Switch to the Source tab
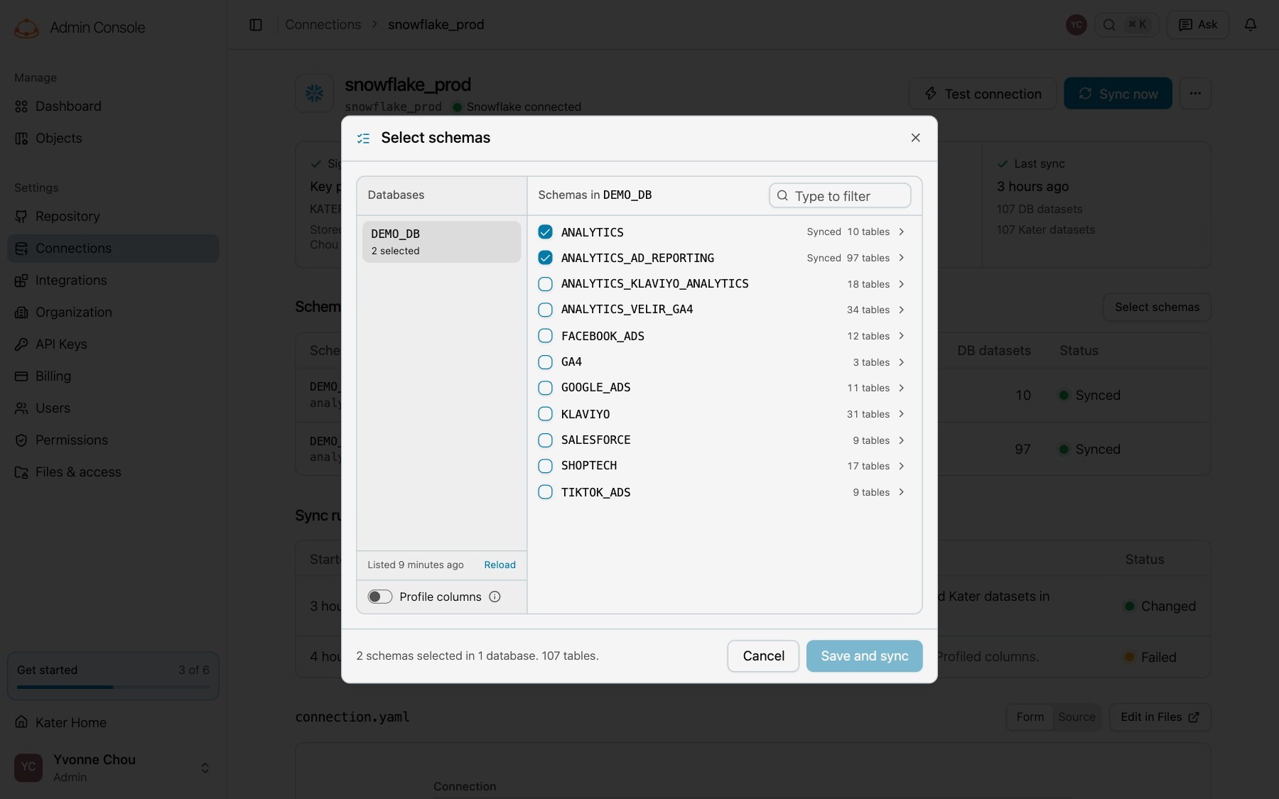This screenshot has width=1279, height=799. click(x=1076, y=717)
